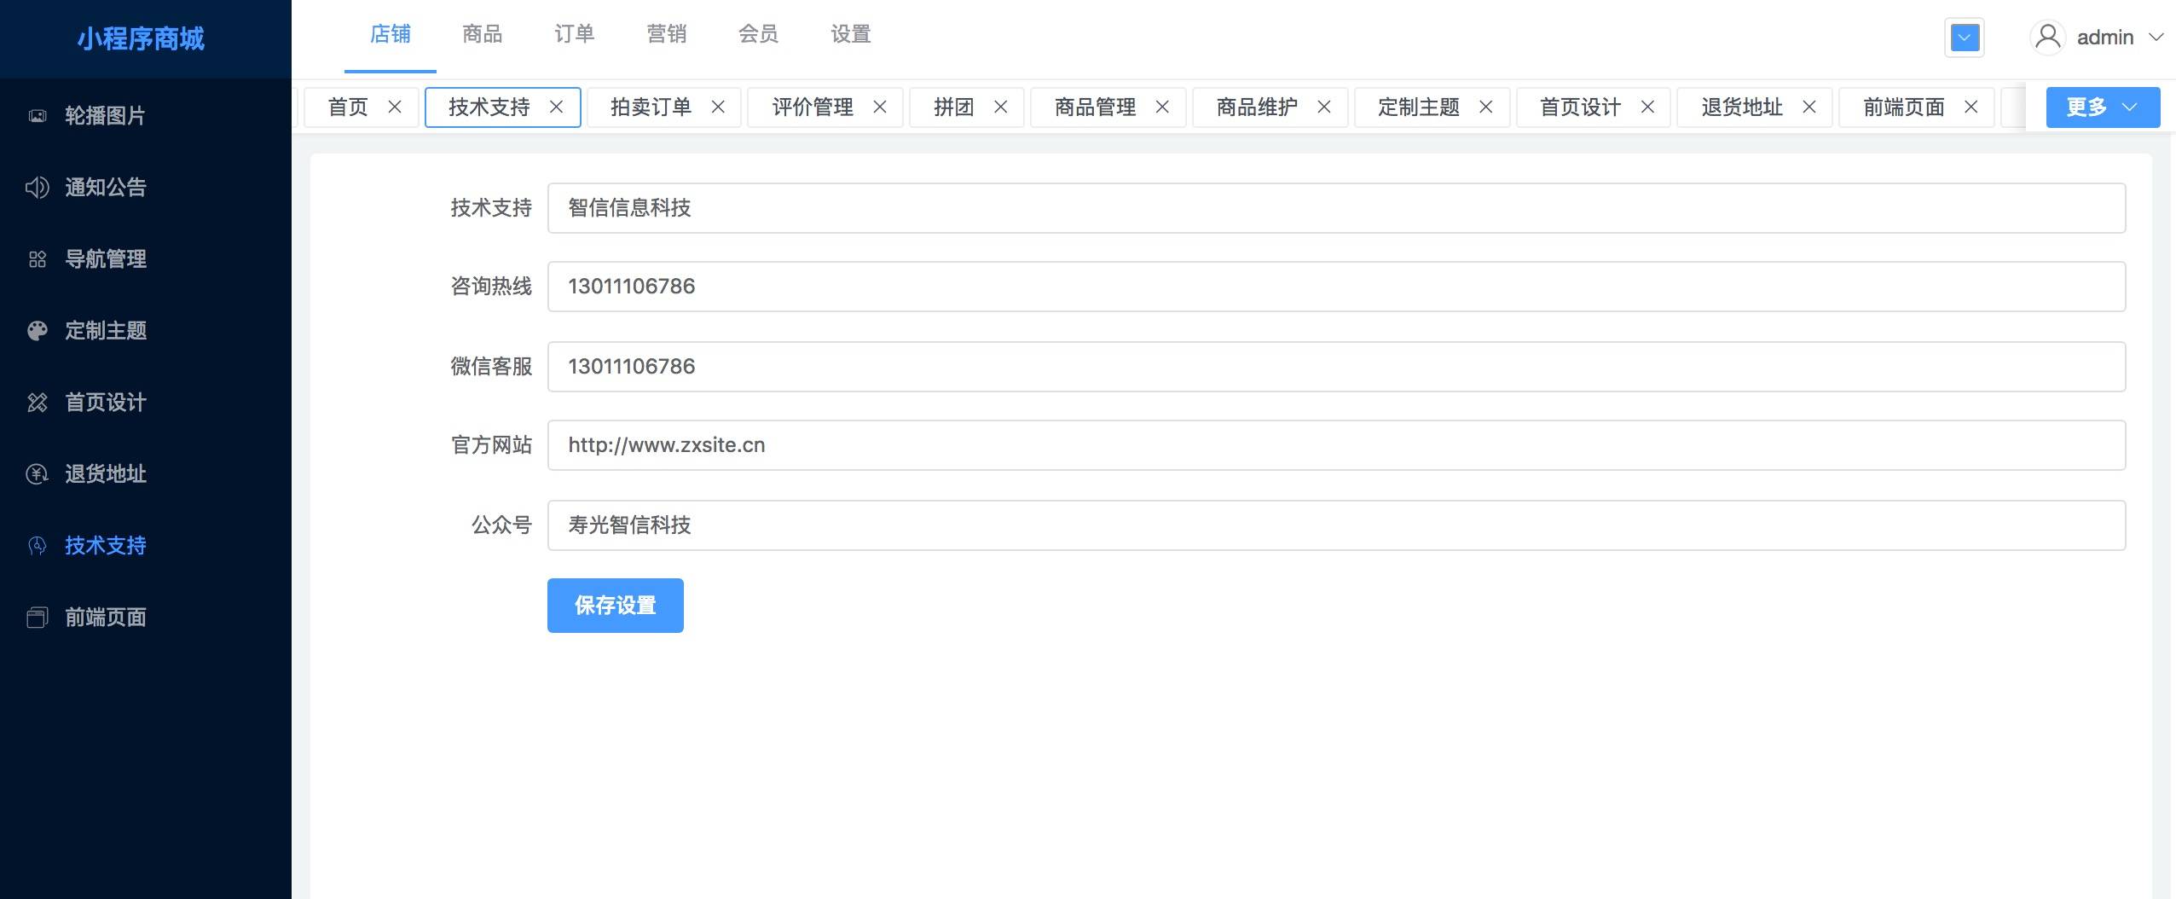Close the 商品维护 tab

click(x=1324, y=107)
